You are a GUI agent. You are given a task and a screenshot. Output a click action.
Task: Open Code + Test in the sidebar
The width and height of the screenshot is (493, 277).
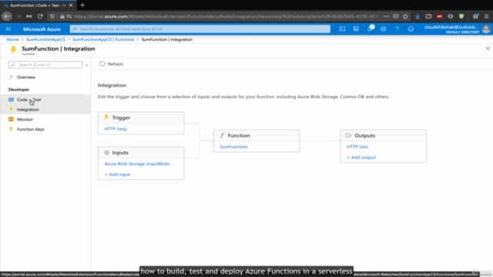coord(29,99)
